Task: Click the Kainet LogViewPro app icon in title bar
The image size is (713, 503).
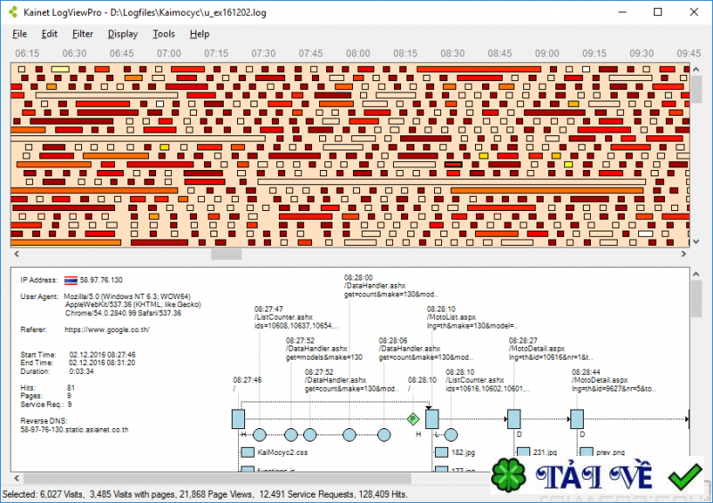Action: click(x=13, y=12)
